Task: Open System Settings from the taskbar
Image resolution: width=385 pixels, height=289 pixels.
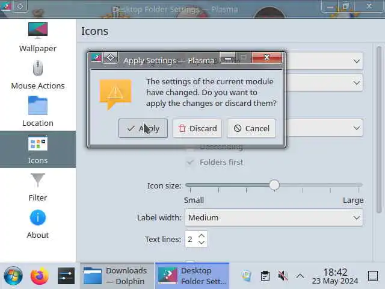Action: pyautogui.click(x=66, y=276)
